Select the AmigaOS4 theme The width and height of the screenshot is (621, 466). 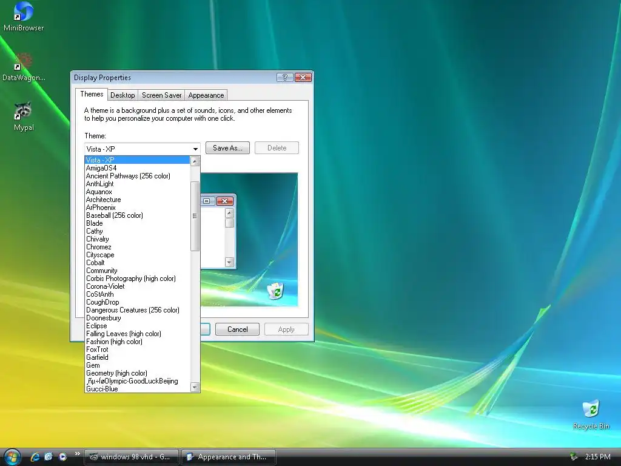[x=138, y=168]
